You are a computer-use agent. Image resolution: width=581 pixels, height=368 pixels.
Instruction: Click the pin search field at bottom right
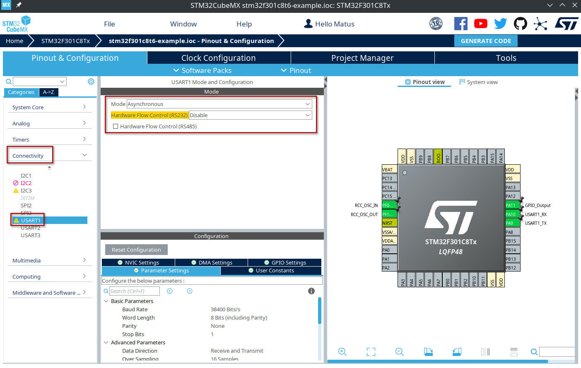pos(557,351)
